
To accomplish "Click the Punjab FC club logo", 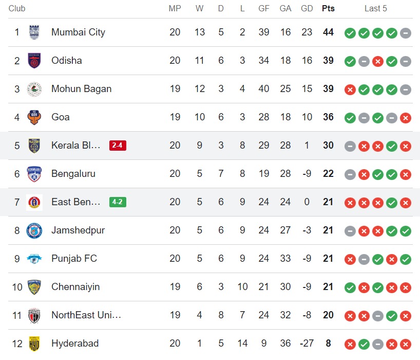I will pos(34,259).
